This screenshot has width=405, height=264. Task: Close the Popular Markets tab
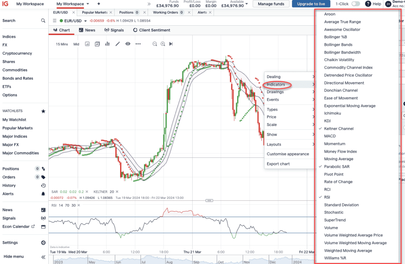pyautogui.click(x=111, y=12)
